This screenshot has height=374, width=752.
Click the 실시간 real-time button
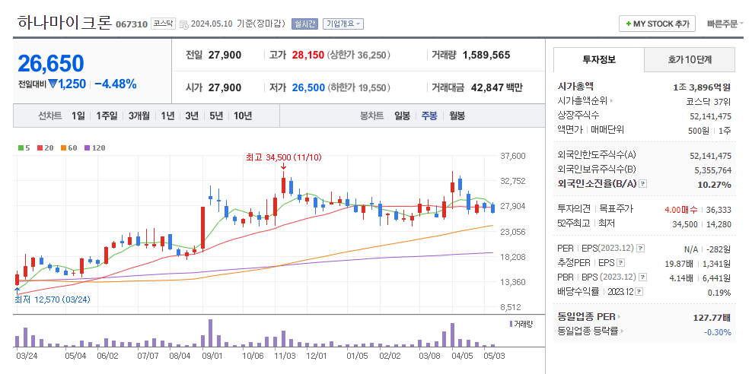coord(304,24)
